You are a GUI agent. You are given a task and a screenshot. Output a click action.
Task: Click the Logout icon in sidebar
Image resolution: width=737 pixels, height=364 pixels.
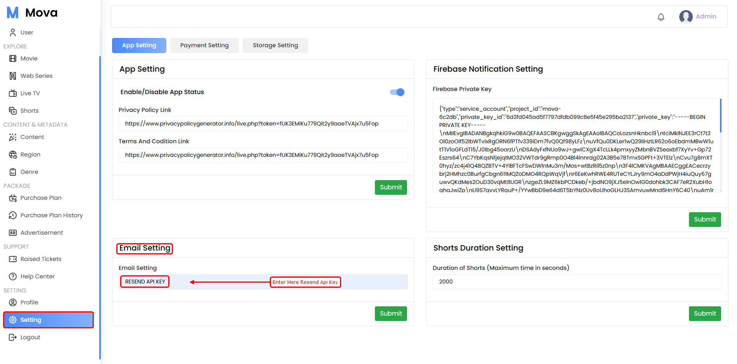[x=13, y=337]
